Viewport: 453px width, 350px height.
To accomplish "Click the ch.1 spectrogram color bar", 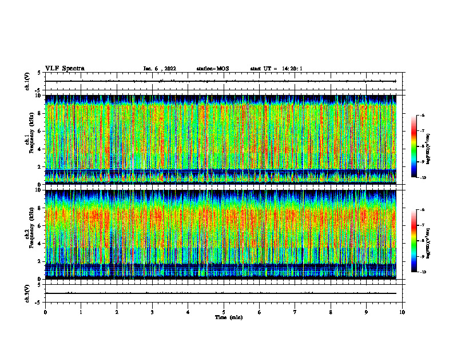I will (414, 146).
